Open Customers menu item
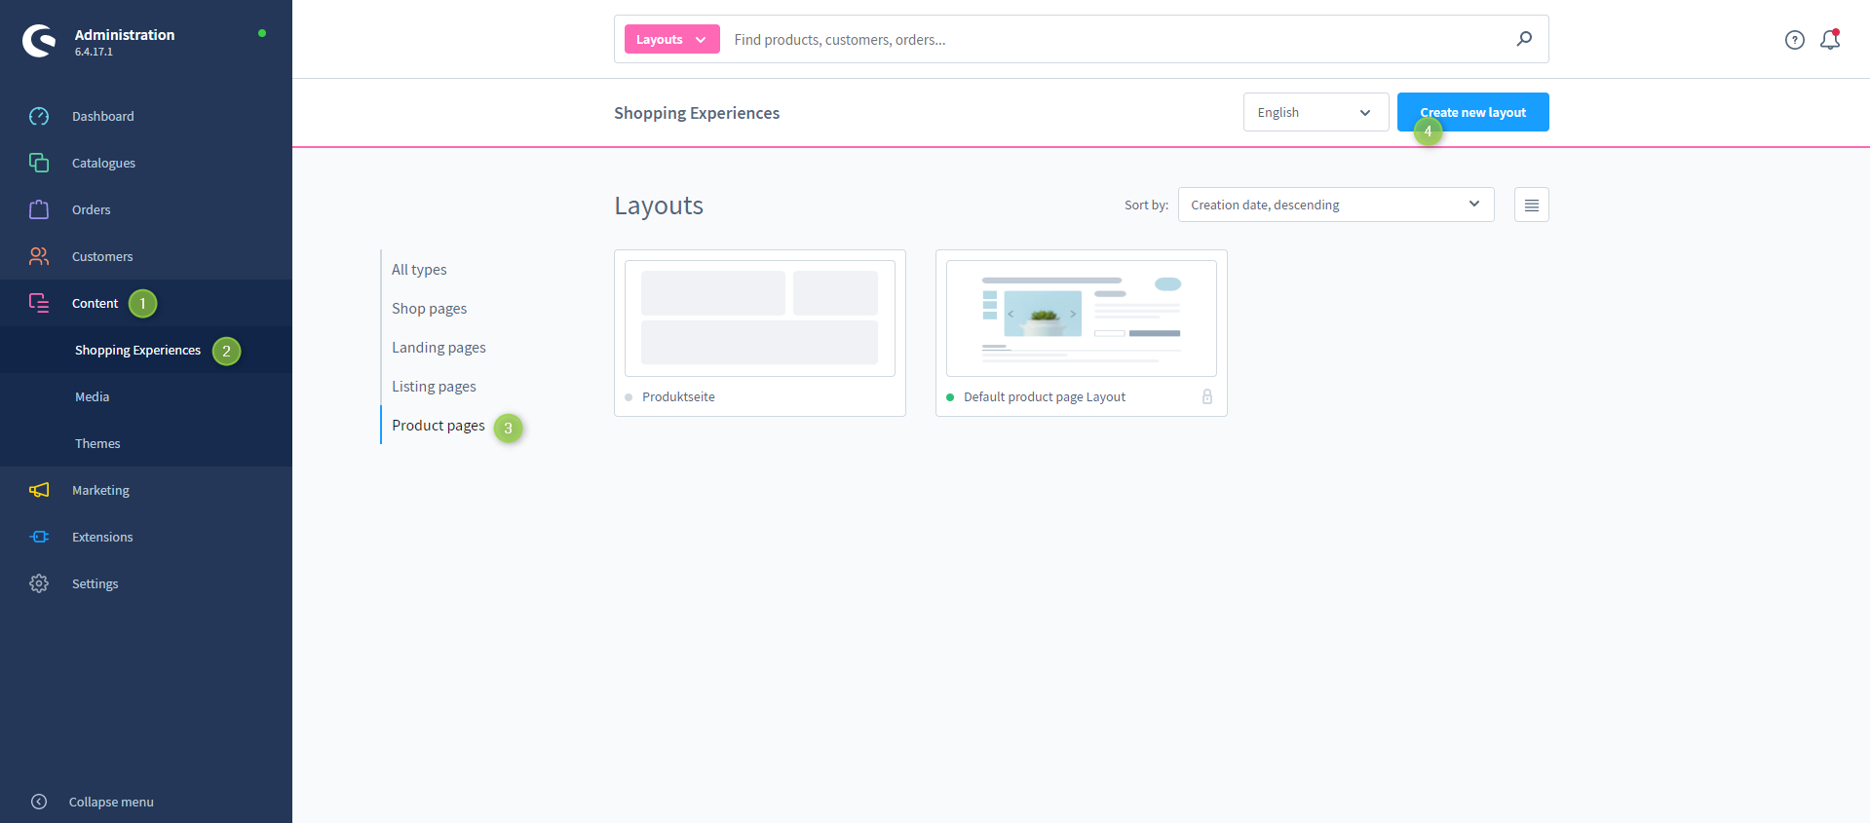1870x823 pixels. tap(102, 256)
